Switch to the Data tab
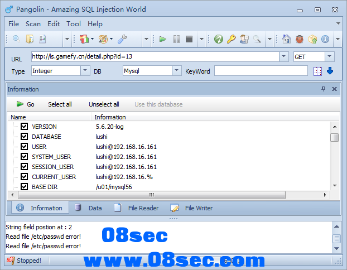Image resolution: width=347 pixels, height=270 pixels. coord(89,208)
